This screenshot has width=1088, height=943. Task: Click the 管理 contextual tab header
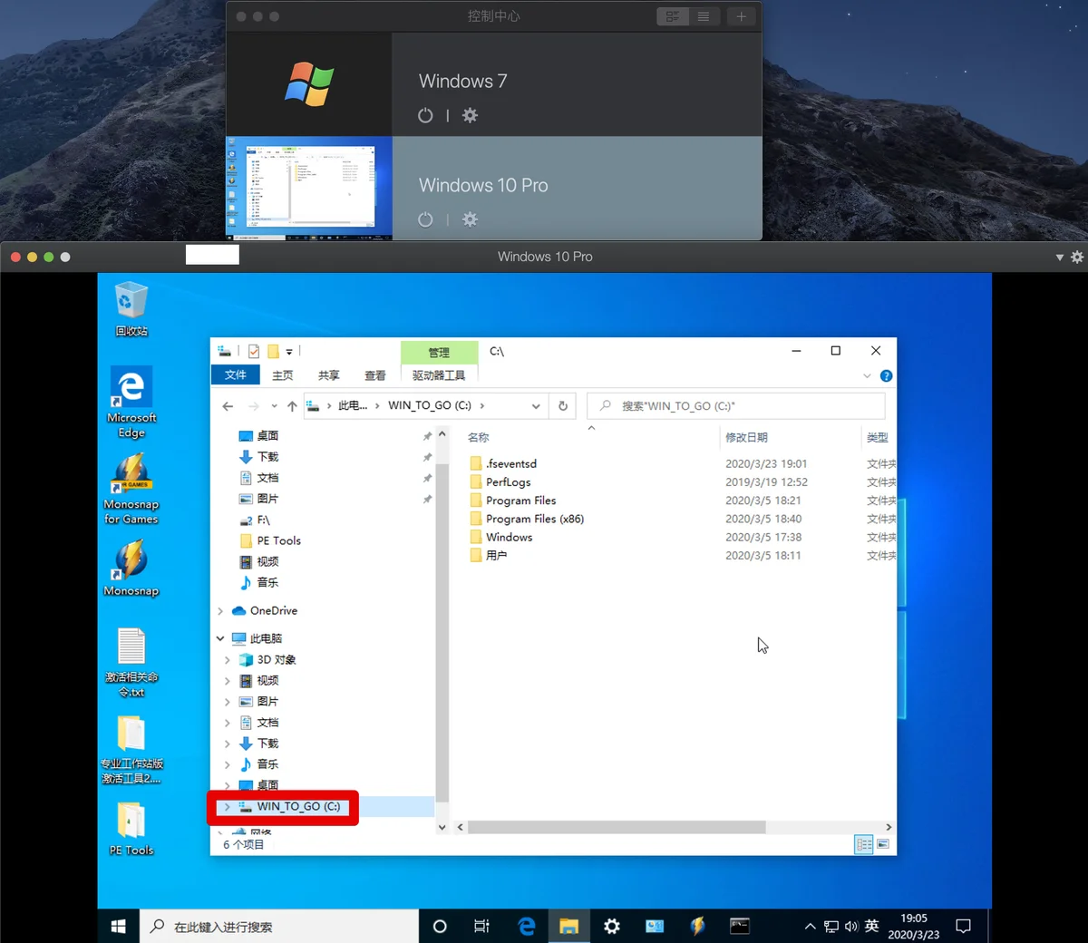click(439, 353)
